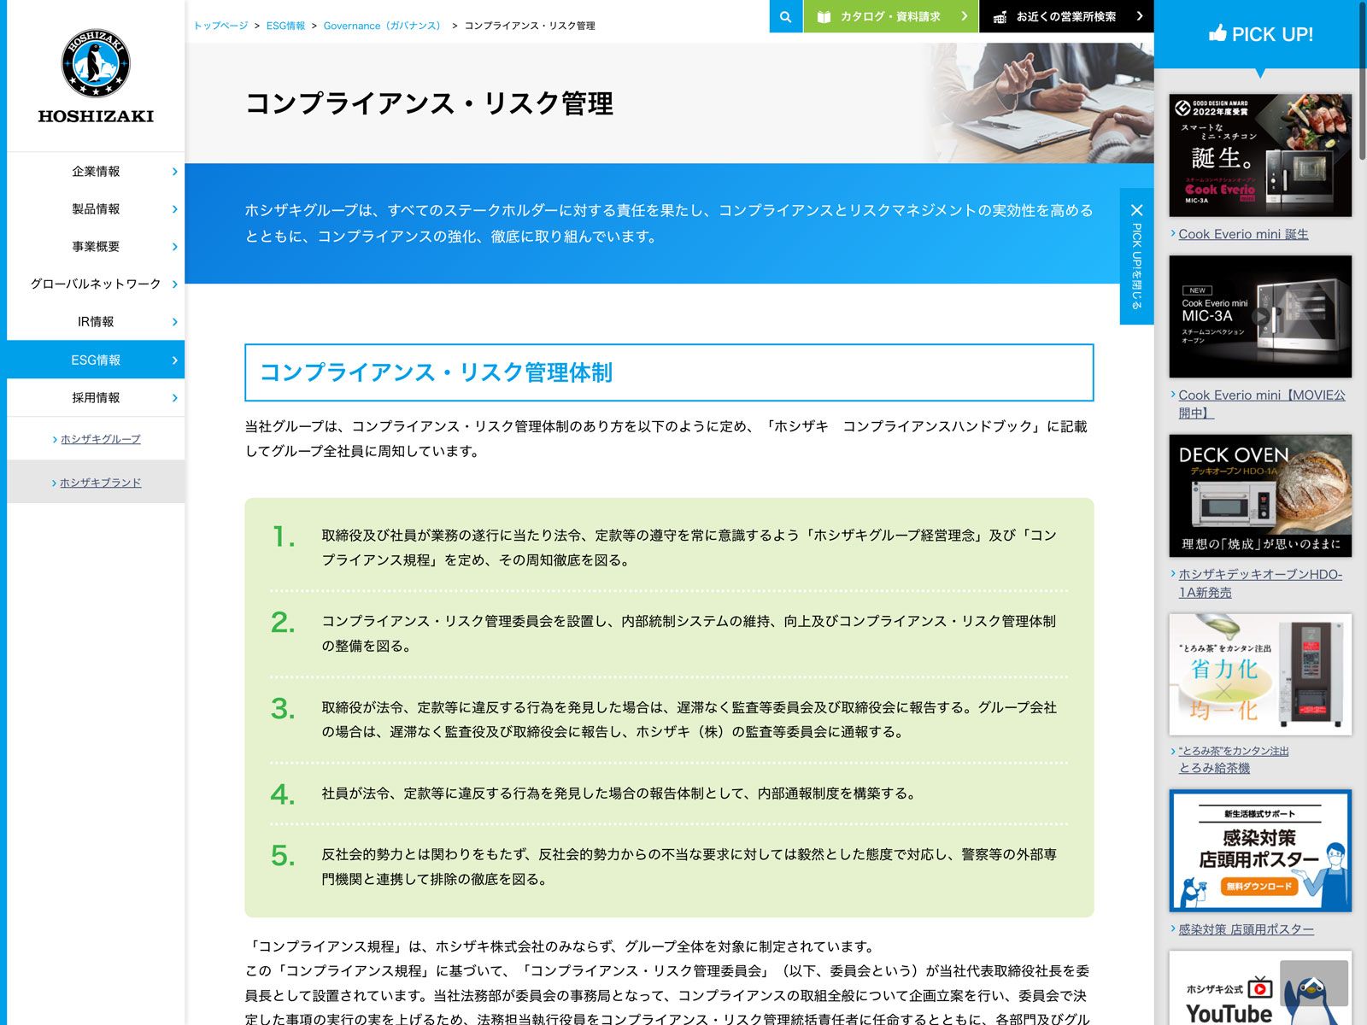Image resolution: width=1367 pixels, height=1025 pixels.
Task: Click the PICK UP! thumbs-up icon
Action: (1217, 33)
